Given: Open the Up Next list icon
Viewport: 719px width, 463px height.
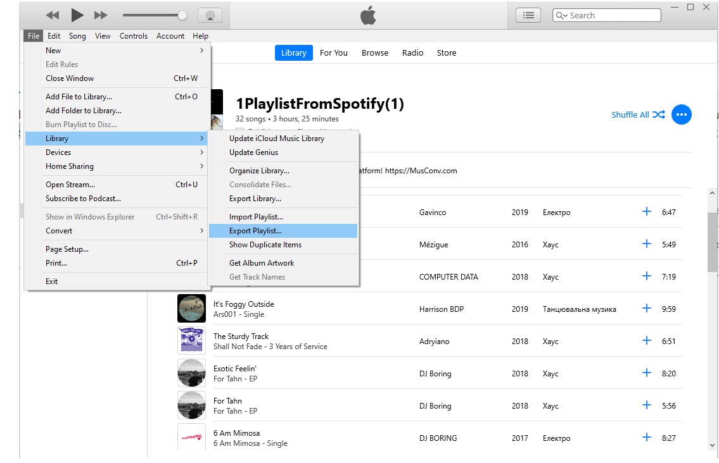Looking at the screenshot, I should 528,15.
